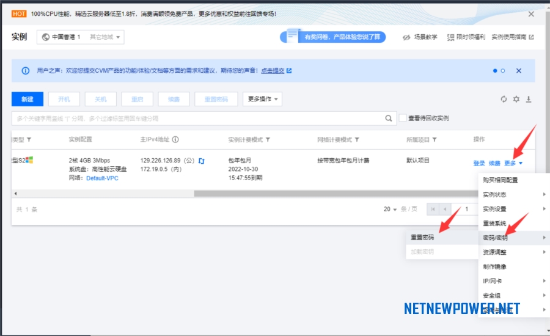This screenshot has height=336, width=550.
Task: Click the blue 新建 button
Action: (x=28, y=99)
